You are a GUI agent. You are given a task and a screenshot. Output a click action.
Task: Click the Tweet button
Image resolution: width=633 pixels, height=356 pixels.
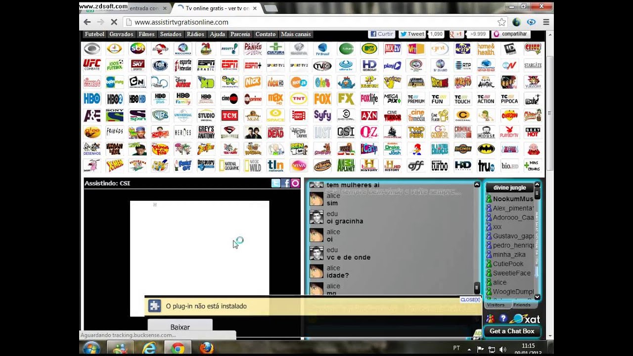click(412, 34)
